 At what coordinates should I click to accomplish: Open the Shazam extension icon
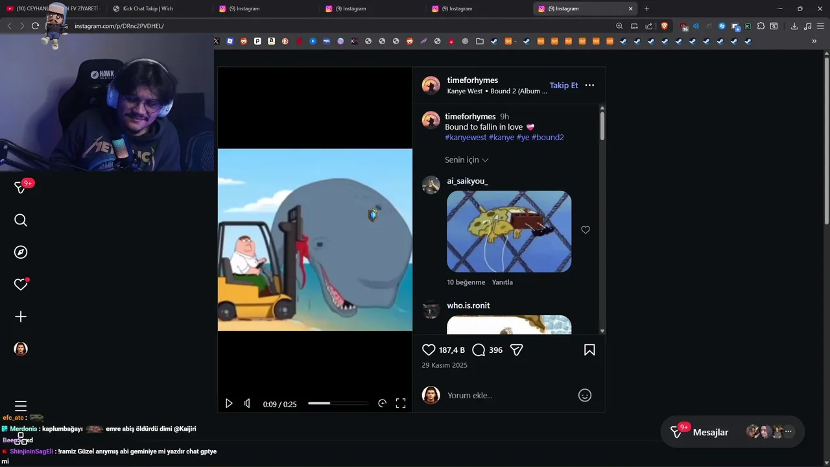pyautogui.click(x=722, y=26)
